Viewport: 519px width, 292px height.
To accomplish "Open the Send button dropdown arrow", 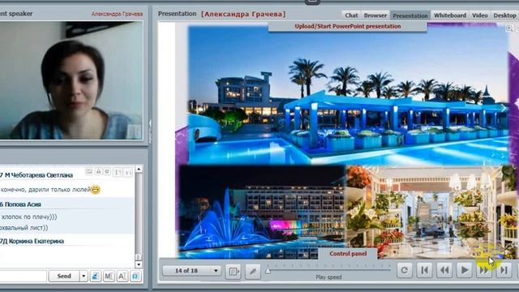I will [x=84, y=276].
